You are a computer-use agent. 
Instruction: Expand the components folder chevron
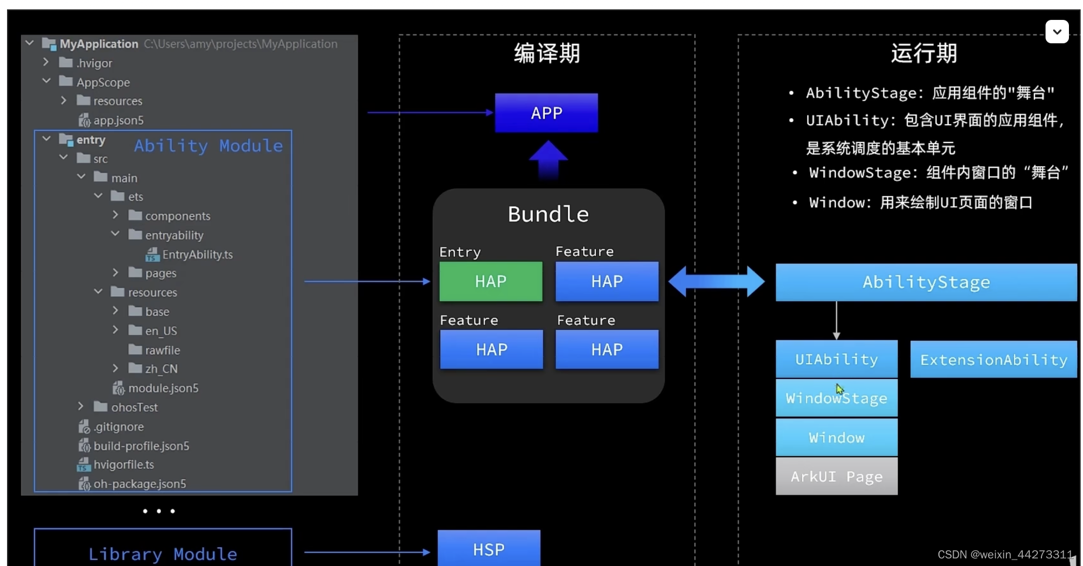(115, 215)
